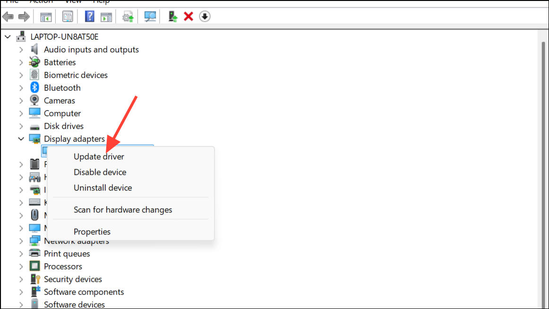Screen dimensions: 549x309
Task: Click the show/hide console tree toolbar icon
Action: (46, 17)
